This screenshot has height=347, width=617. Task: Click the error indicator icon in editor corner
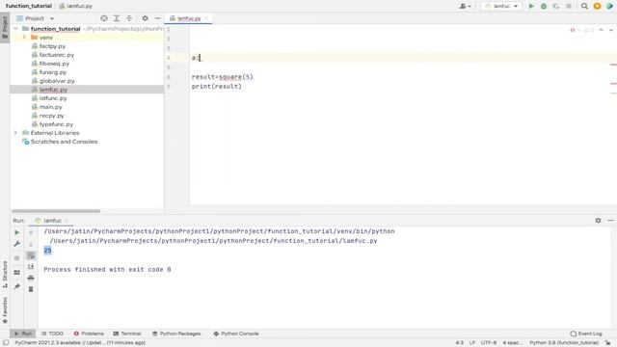(573, 30)
